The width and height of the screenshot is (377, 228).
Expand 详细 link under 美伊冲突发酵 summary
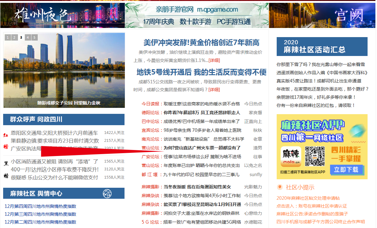[x=214, y=60]
